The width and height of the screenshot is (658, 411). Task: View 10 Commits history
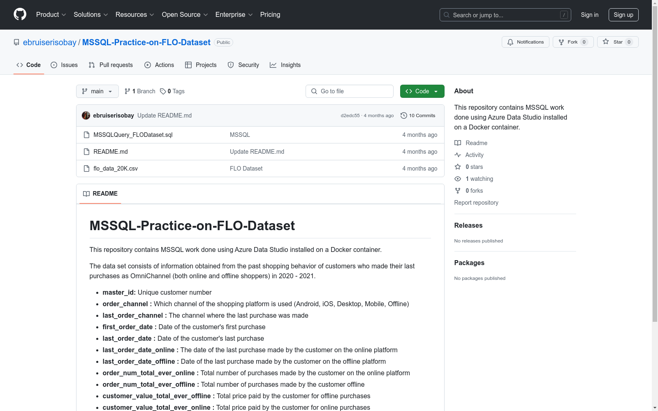click(418, 115)
